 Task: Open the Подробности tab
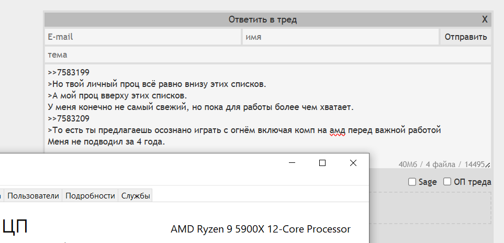[x=91, y=196]
